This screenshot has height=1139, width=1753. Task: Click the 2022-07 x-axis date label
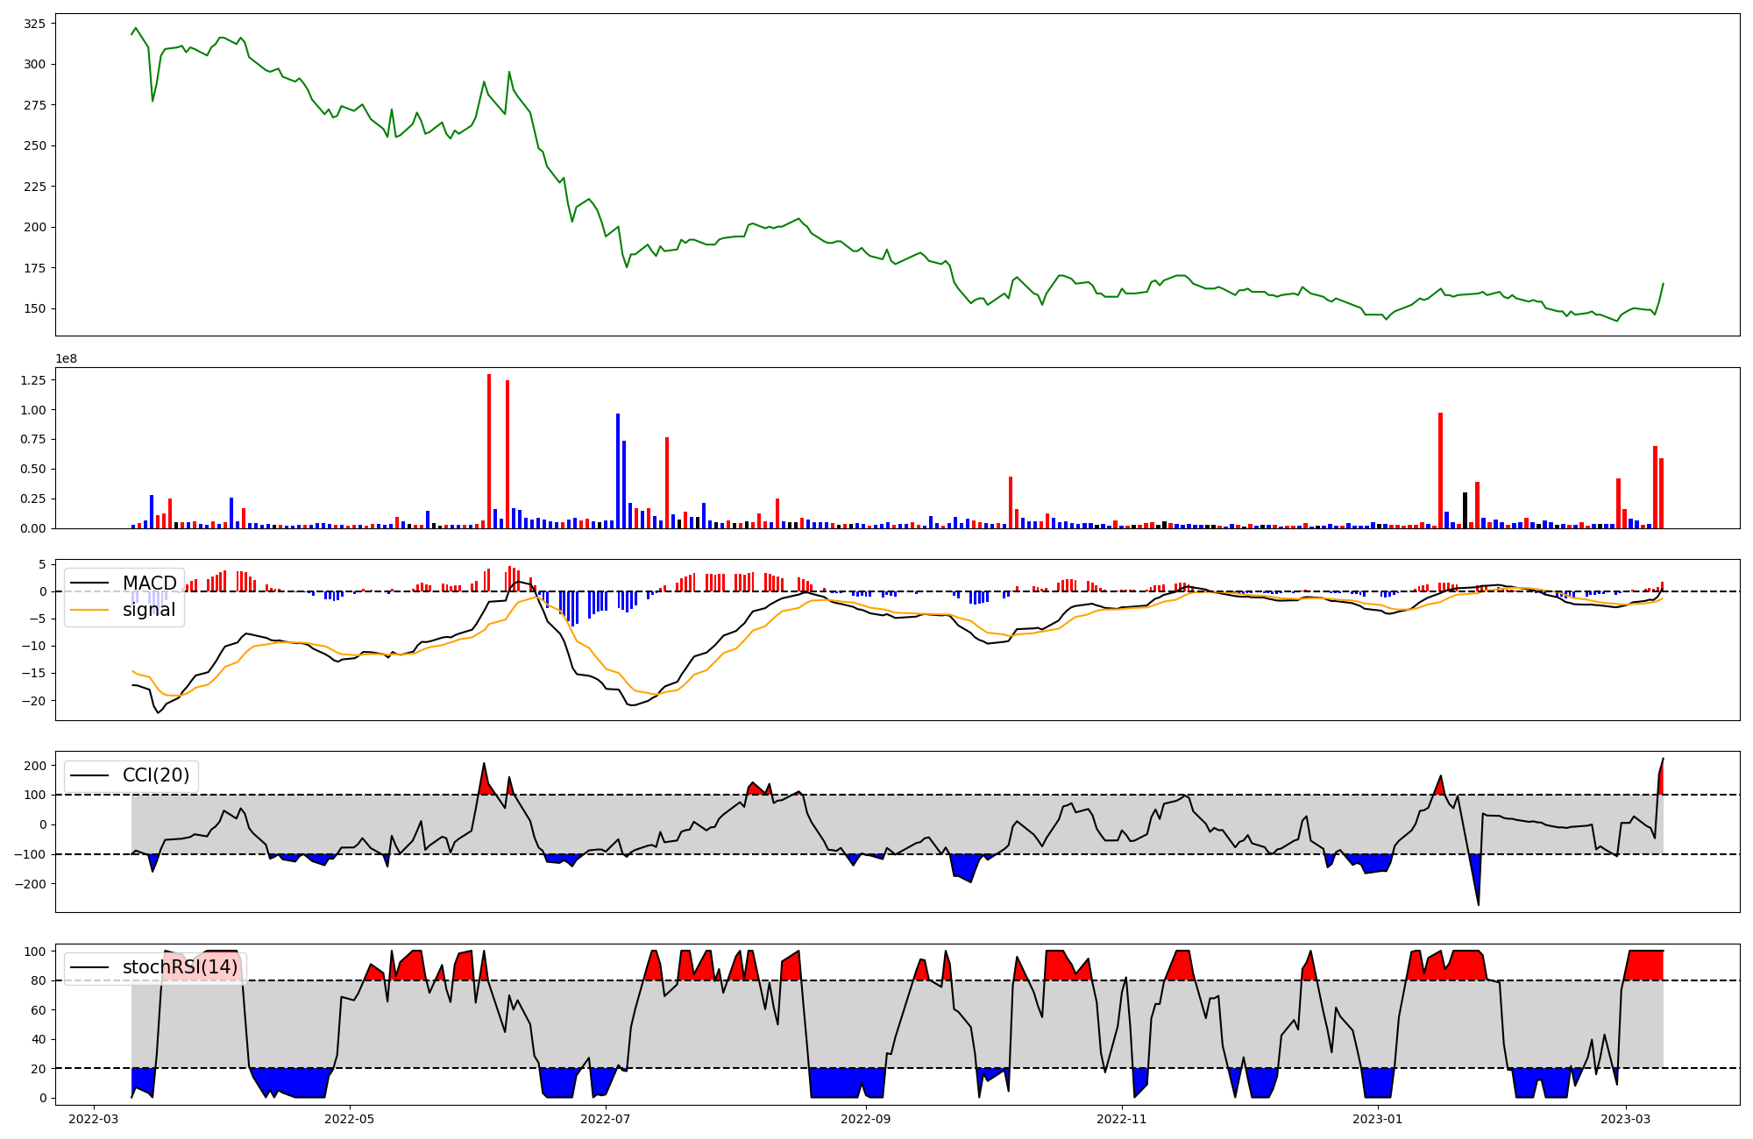[x=606, y=1119]
